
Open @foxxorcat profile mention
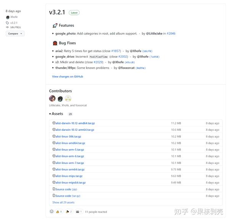click(x=126, y=68)
